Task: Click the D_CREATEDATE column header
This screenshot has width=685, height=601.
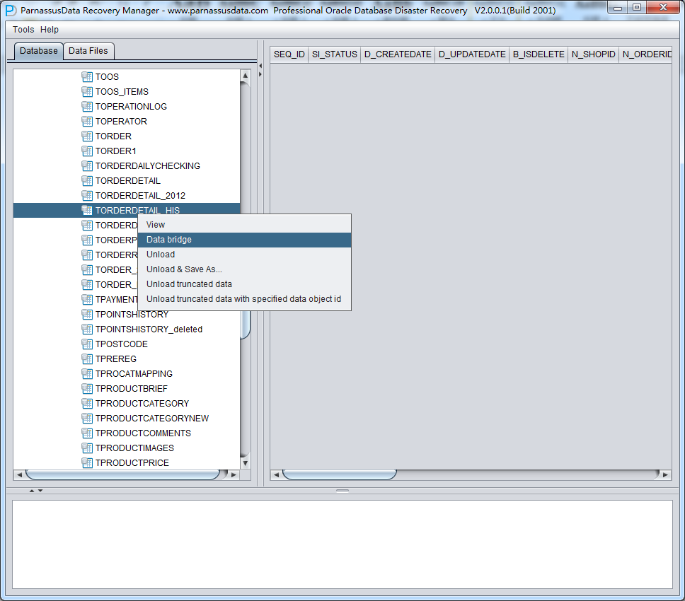Action: point(398,54)
